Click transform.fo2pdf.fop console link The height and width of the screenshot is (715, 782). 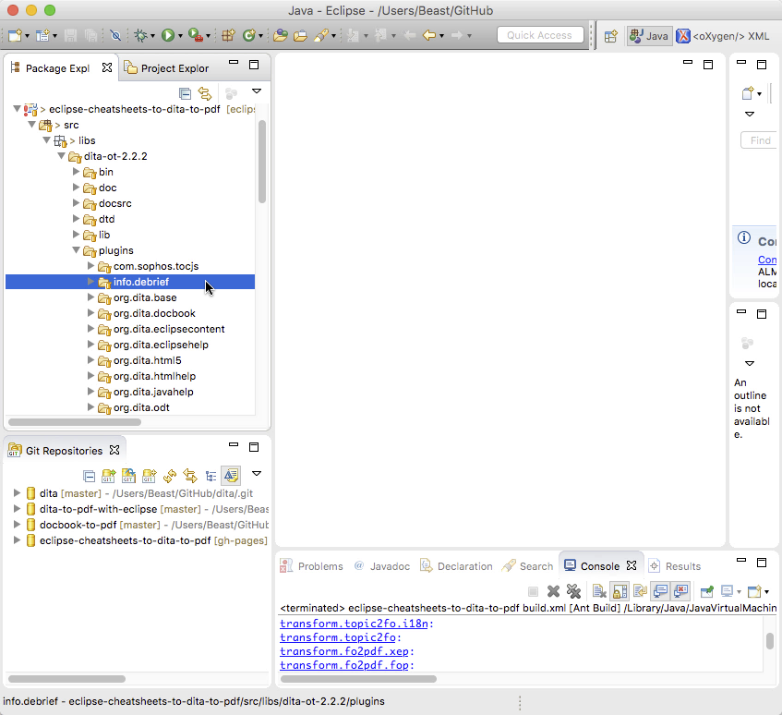(x=344, y=665)
